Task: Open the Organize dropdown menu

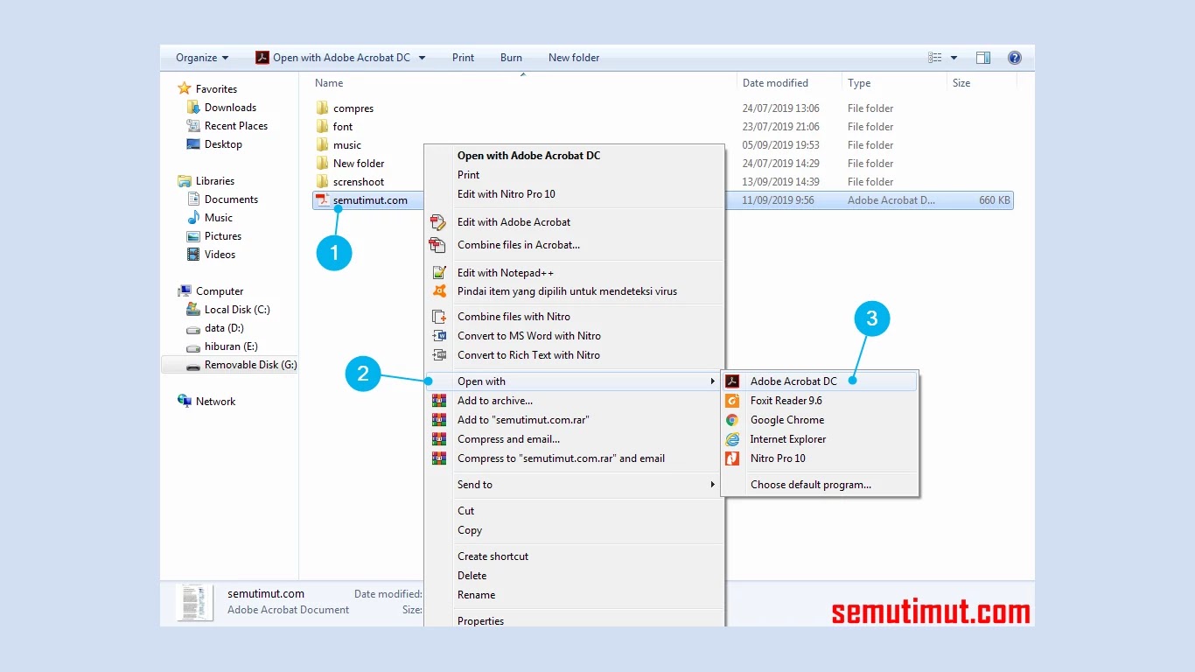Action: [x=202, y=58]
